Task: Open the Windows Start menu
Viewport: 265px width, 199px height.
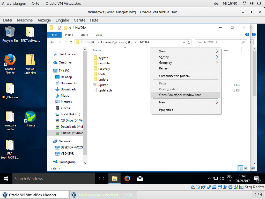Action: 6,179
